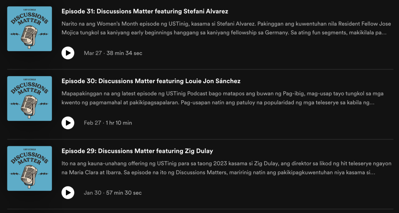Click the 'Jan 30' episode date
The height and width of the screenshot is (213, 399).
[92, 193]
